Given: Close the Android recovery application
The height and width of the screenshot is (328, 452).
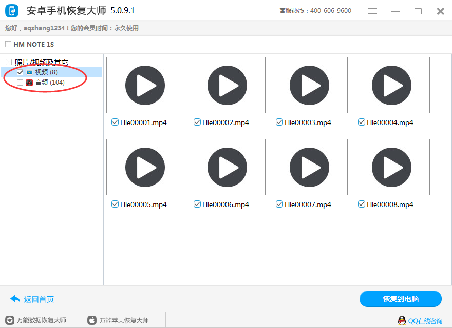Looking at the screenshot, I should [x=441, y=11].
